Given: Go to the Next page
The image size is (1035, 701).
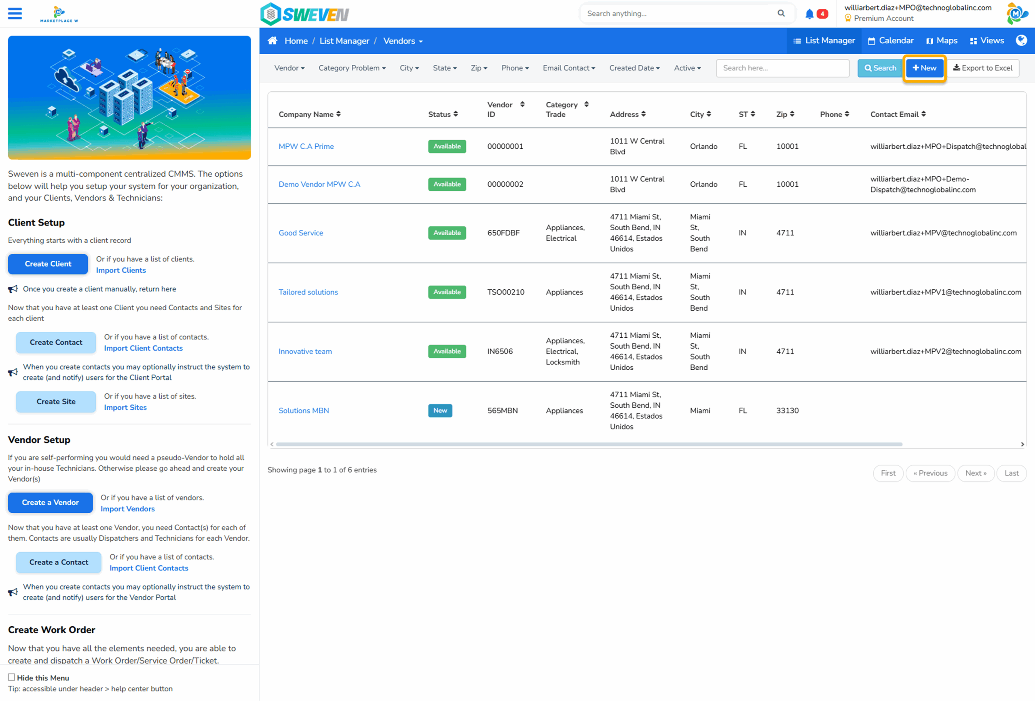Looking at the screenshot, I should point(975,473).
